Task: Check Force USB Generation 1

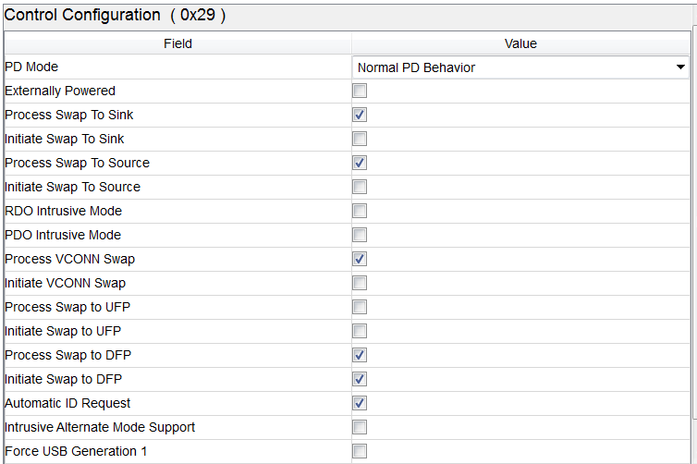Action: (x=360, y=451)
